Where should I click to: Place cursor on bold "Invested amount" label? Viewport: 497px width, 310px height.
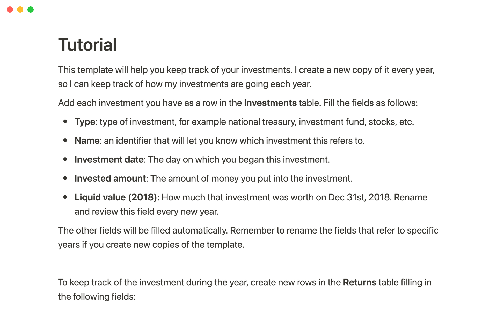(110, 179)
